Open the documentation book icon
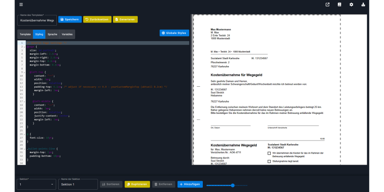384x192 pixels. tap(339, 5)
